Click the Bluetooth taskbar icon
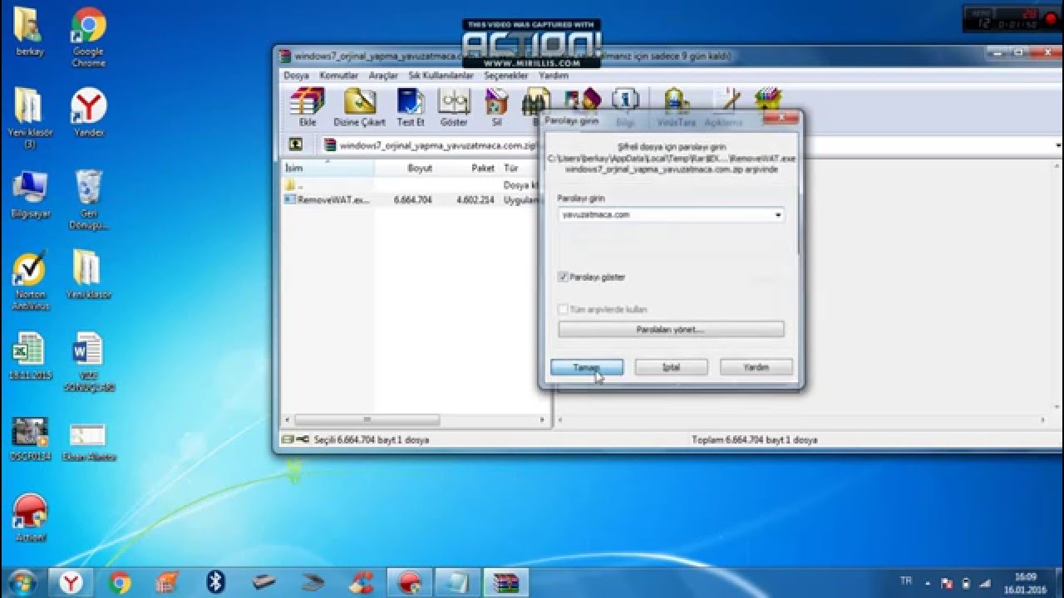Screen dimensions: 1064x598 pyautogui.click(x=215, y=582)
